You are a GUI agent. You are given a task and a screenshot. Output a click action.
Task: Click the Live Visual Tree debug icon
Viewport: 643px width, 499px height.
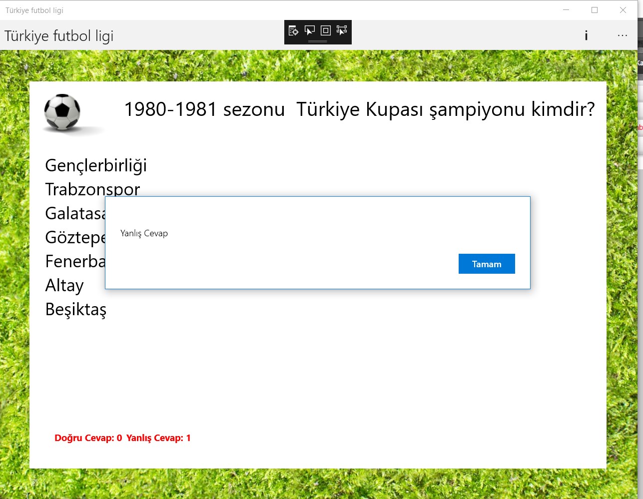tap(294, 30)
